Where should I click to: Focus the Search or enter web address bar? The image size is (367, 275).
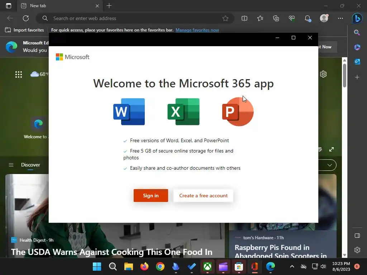[135, 18]
